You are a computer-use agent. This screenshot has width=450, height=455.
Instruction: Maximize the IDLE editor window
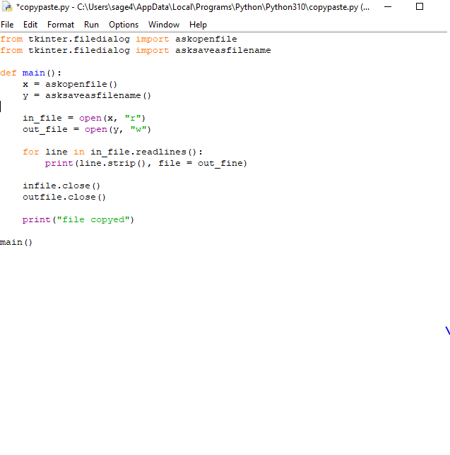pyautogui.click(x=419, y=6)
